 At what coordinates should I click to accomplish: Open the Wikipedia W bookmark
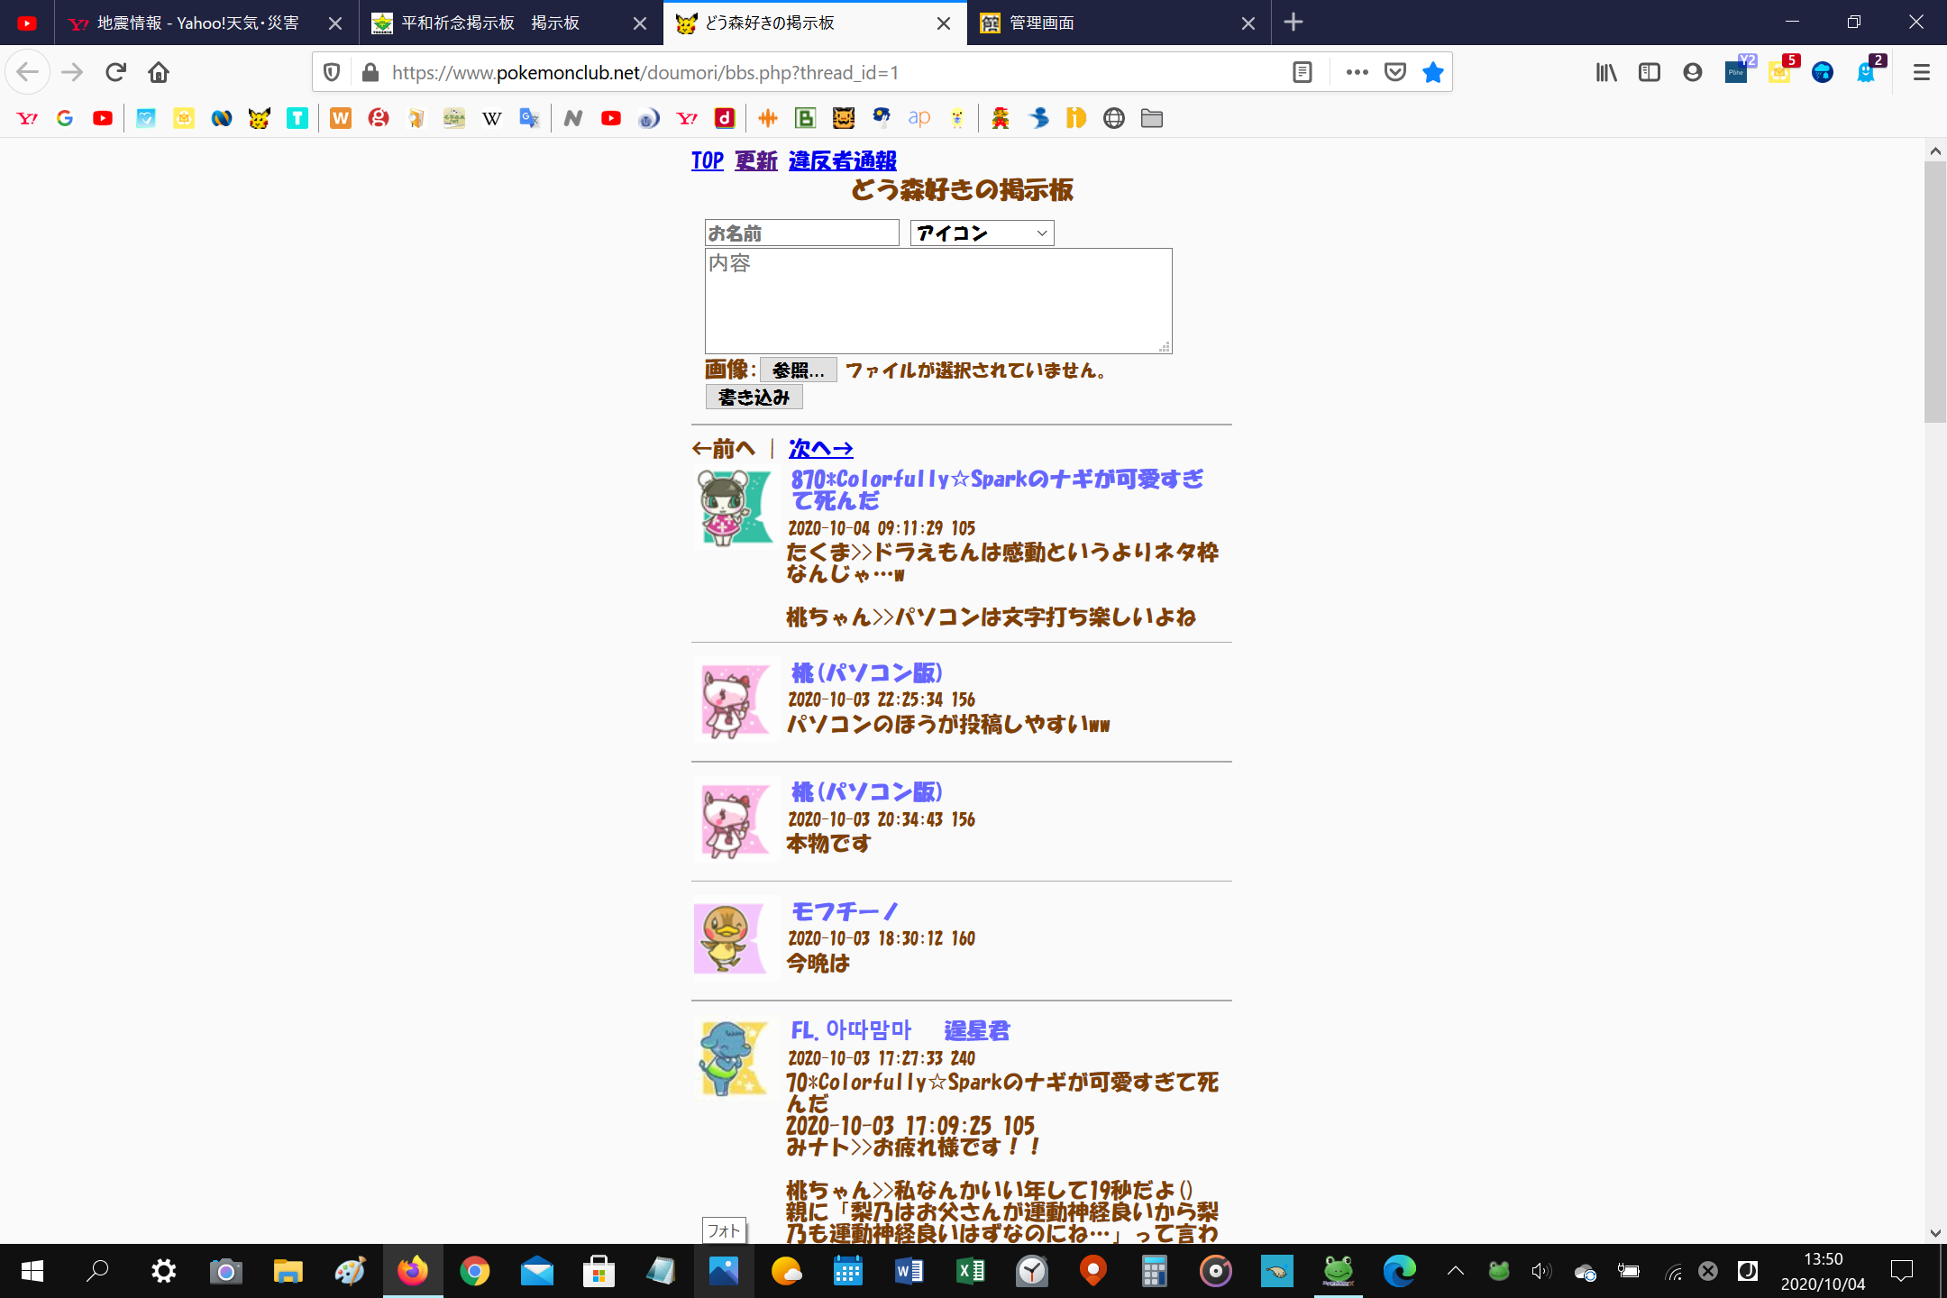(492, 118)
